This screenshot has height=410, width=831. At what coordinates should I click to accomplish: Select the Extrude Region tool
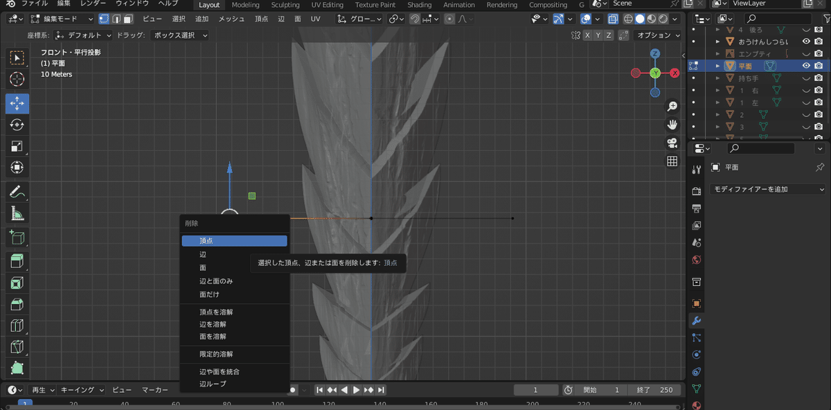(x=17, y=261)
